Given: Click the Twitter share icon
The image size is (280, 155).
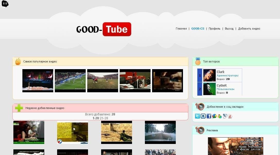Looking at the screenshot, I should click(x=197, y=116).
